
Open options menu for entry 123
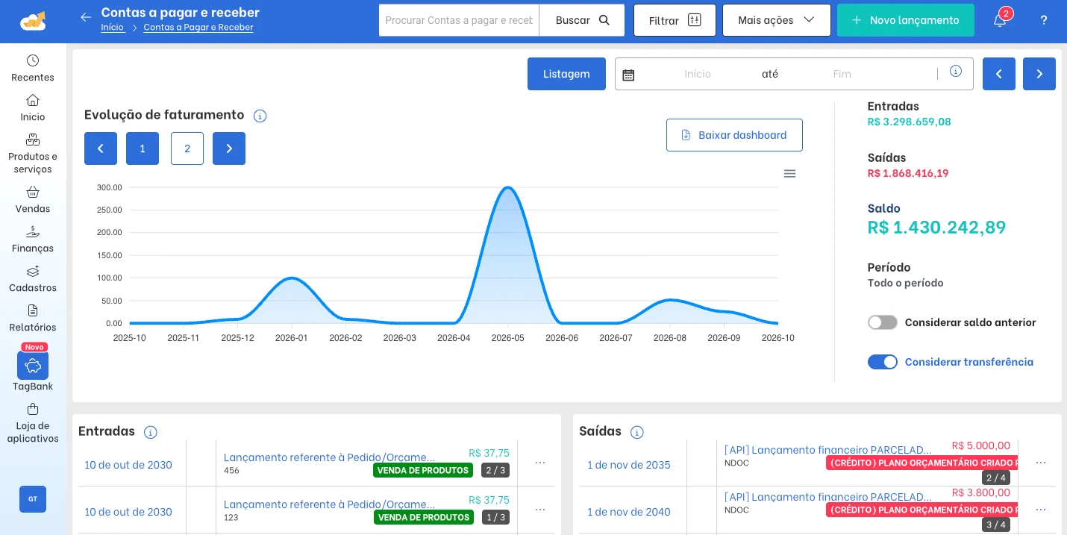click(540, 510)
